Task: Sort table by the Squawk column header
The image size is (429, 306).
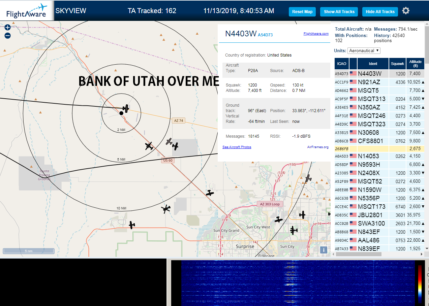Action: [x=397, y=64]
